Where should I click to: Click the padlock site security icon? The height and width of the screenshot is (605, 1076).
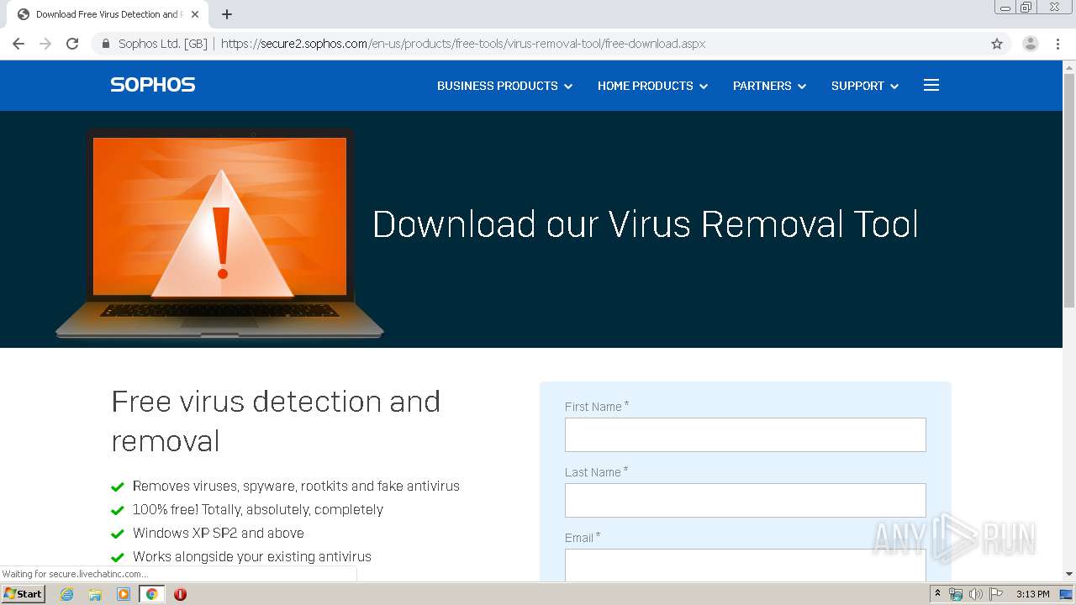[x=106, y=44]
